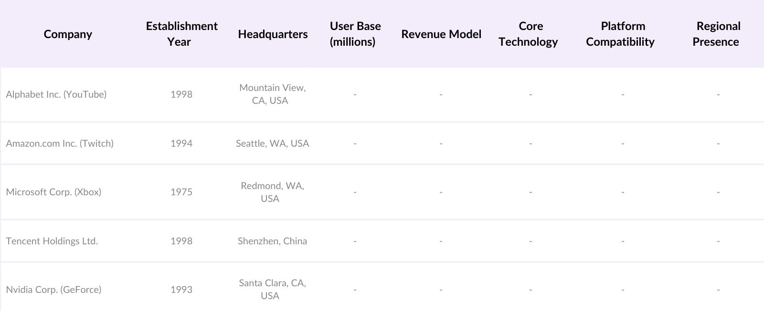
Task: Select the Seattle, WA, USA cell
Action: click(x=272, y=143)
